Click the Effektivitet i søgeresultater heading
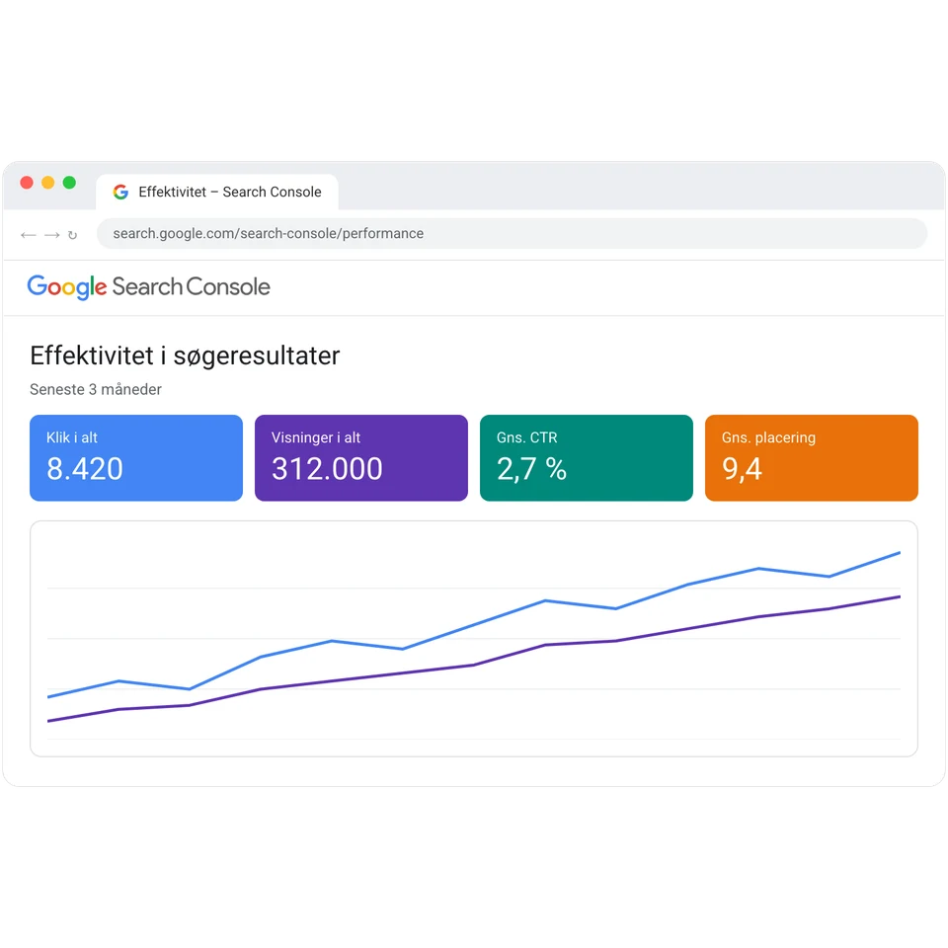Screen dimensions: 948x948 (185, 356)
